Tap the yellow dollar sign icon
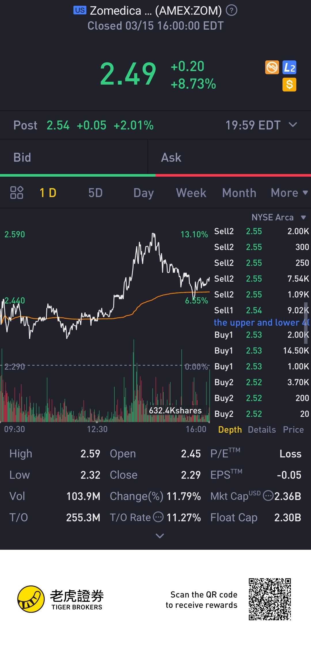 [x=289, y=85]
